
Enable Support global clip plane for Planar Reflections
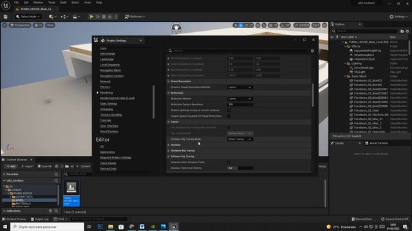[x=229, y=116]
